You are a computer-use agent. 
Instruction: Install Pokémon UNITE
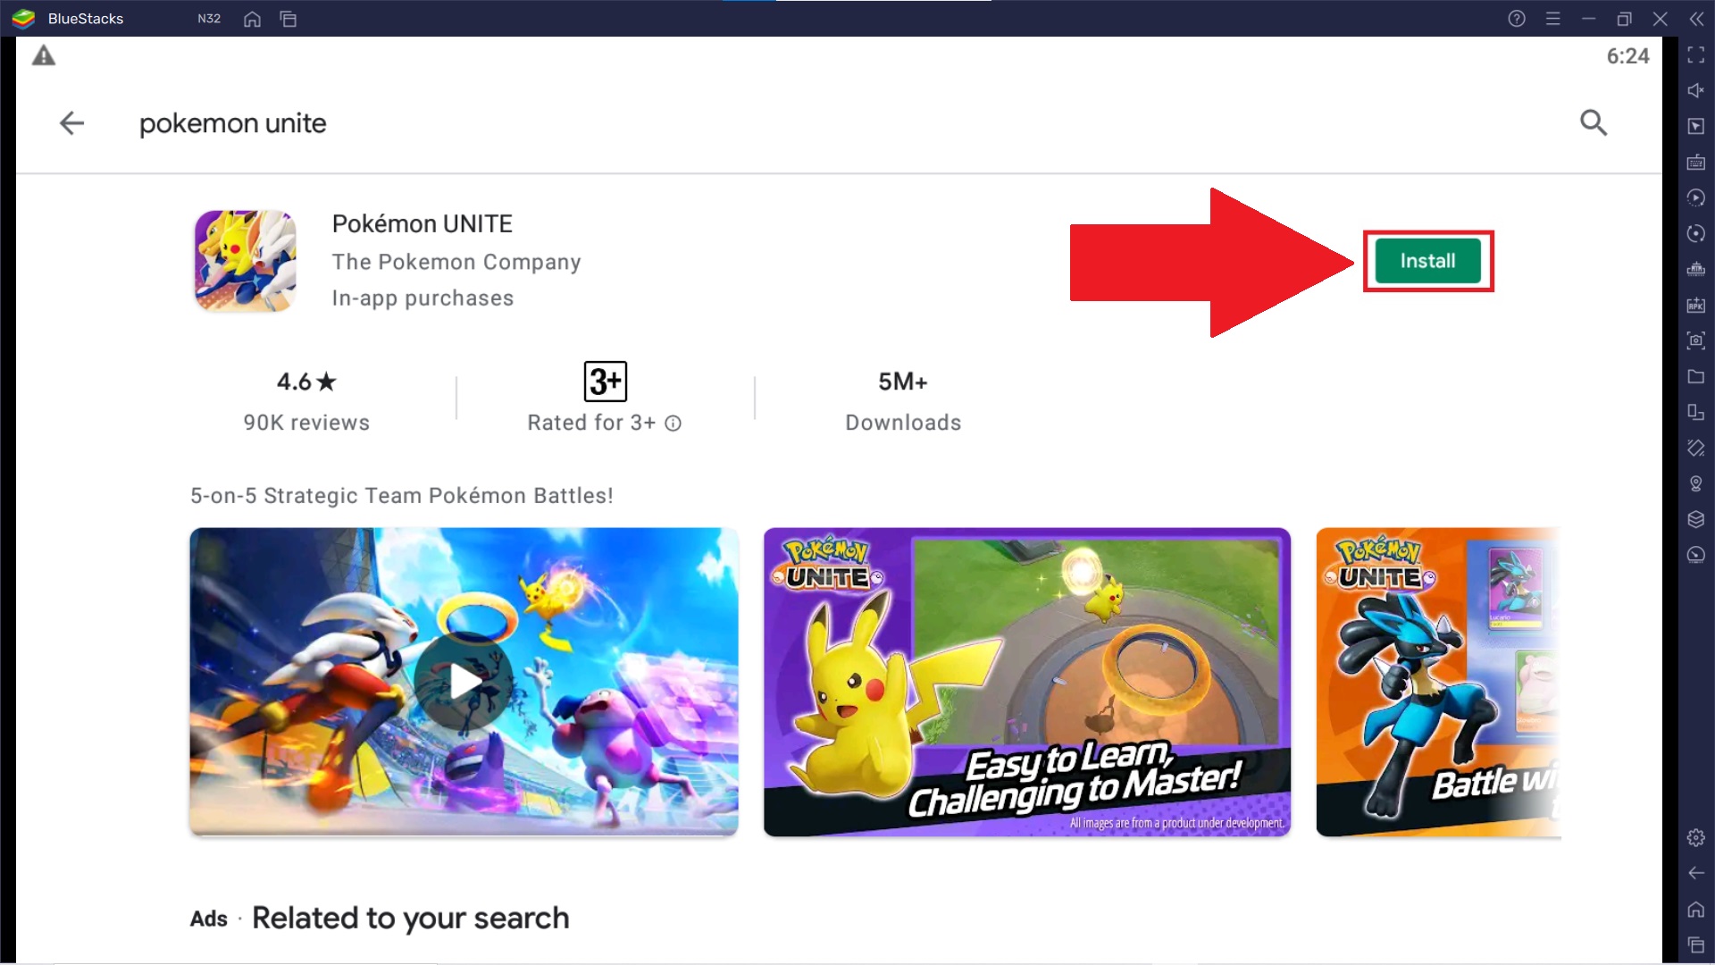pos(1427,261)
